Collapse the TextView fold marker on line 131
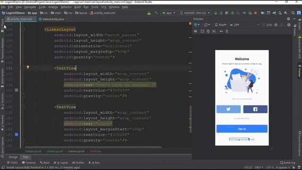 tap(23, 68)
